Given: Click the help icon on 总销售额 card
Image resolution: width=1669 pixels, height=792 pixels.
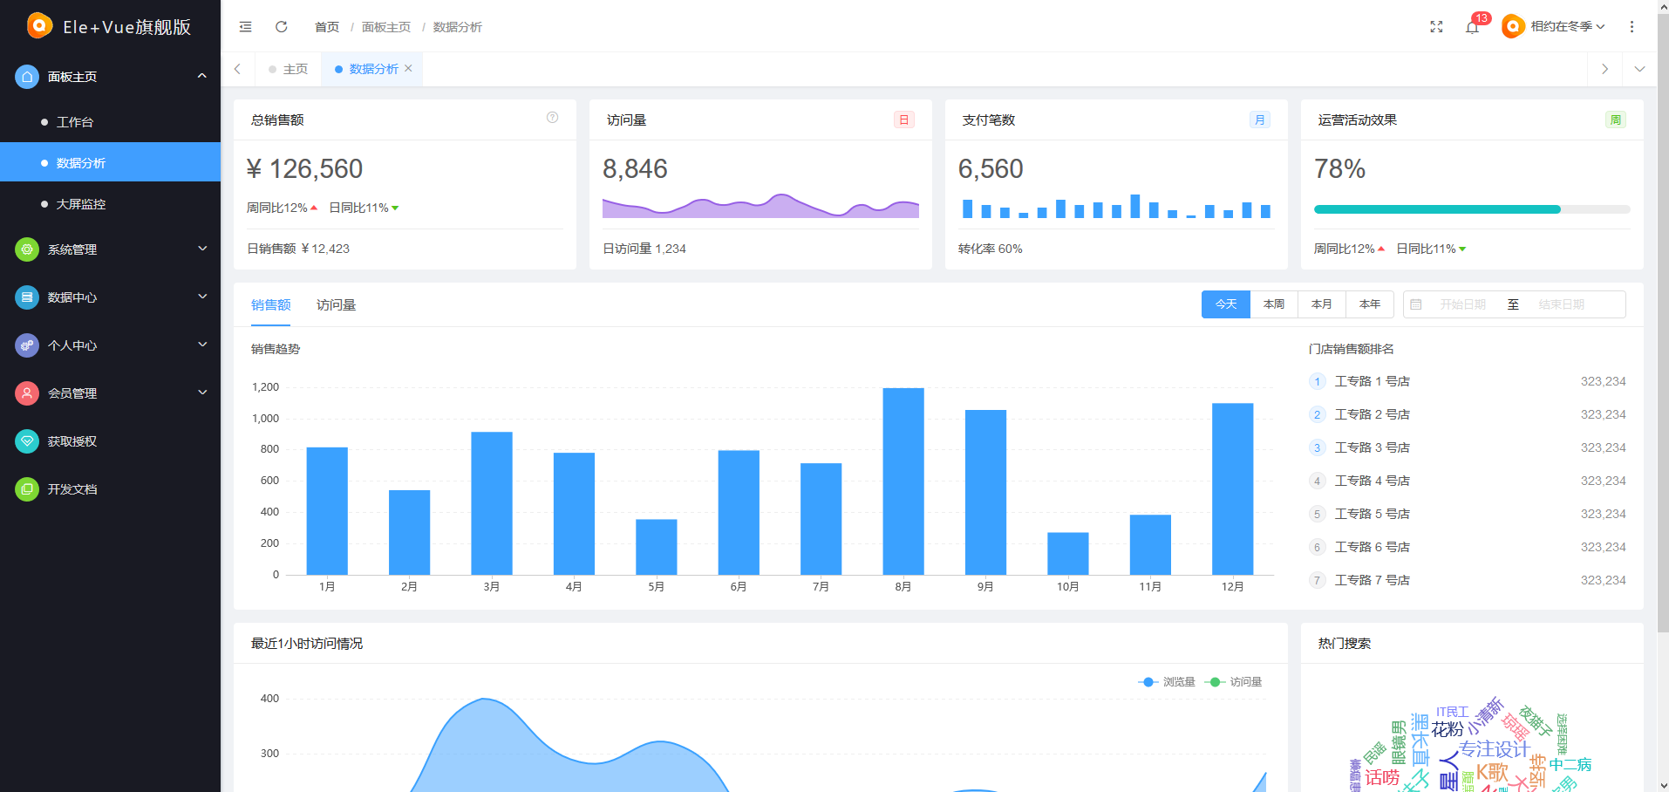Looking at the screenshot, I should coord(552,118).
